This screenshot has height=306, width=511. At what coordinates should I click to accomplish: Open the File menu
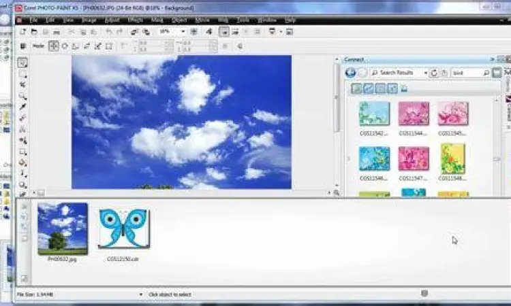(33, 20)
